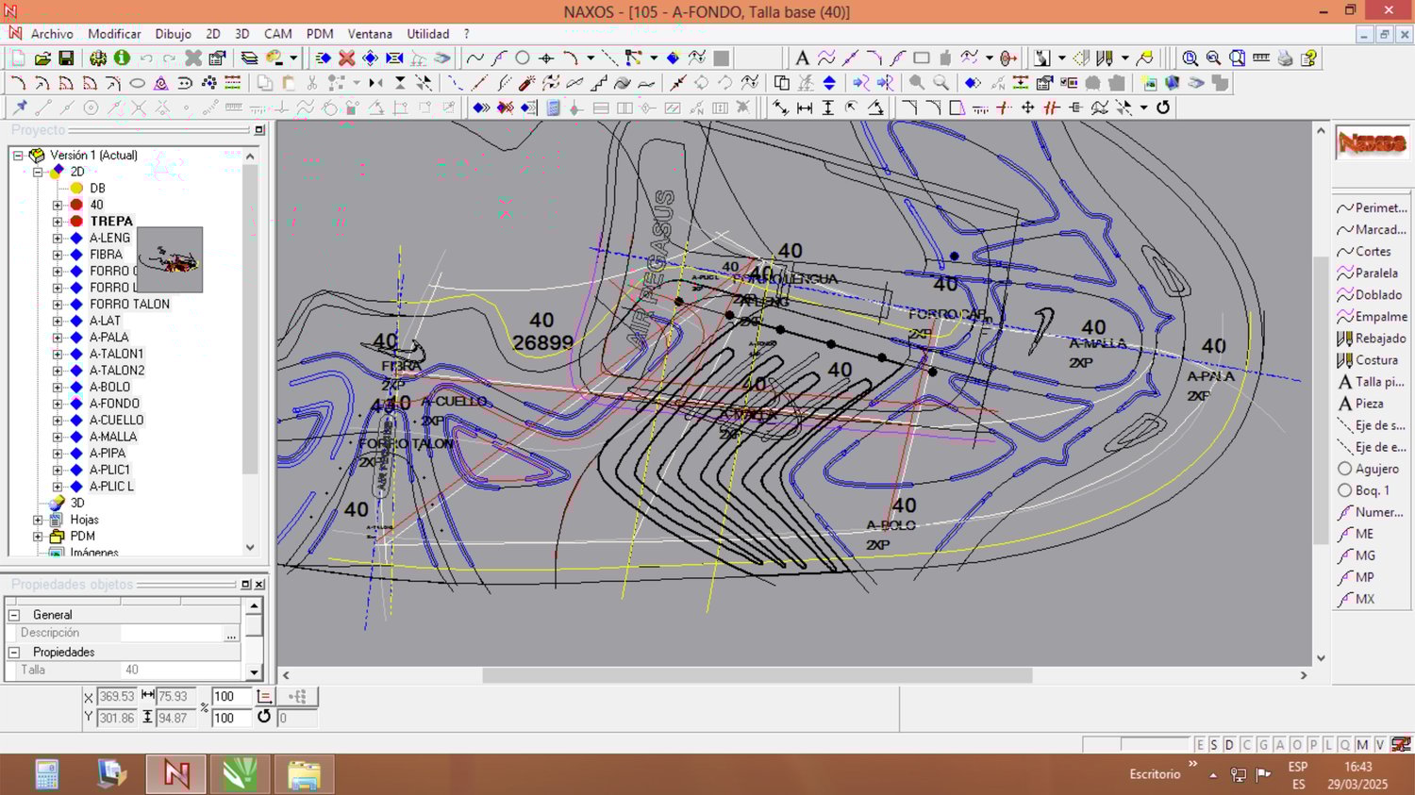Select the text tool 'A' icon
This screenshot has width=1415, height=795.
click(x=802, y=58)
